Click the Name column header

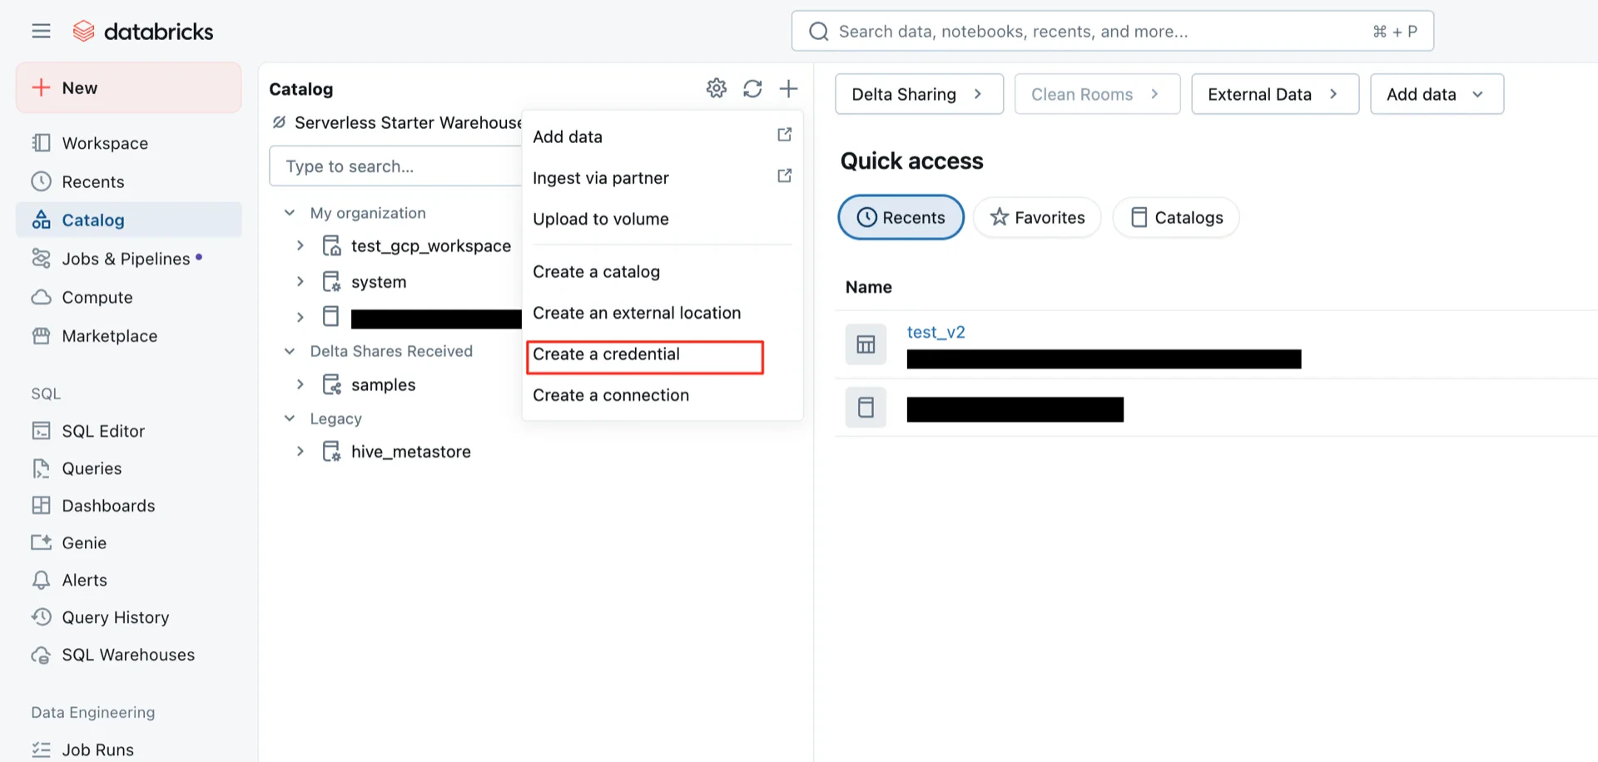click(x=868, y=287)
